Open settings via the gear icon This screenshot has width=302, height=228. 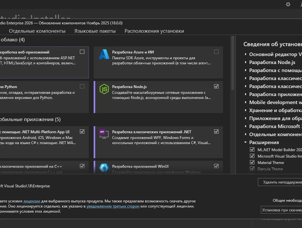[288, 4]
